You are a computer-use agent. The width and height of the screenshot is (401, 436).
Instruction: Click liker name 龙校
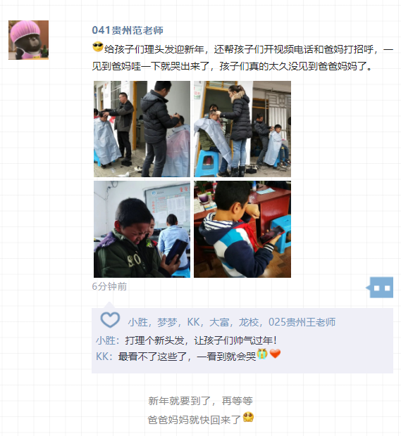(249, 322)
